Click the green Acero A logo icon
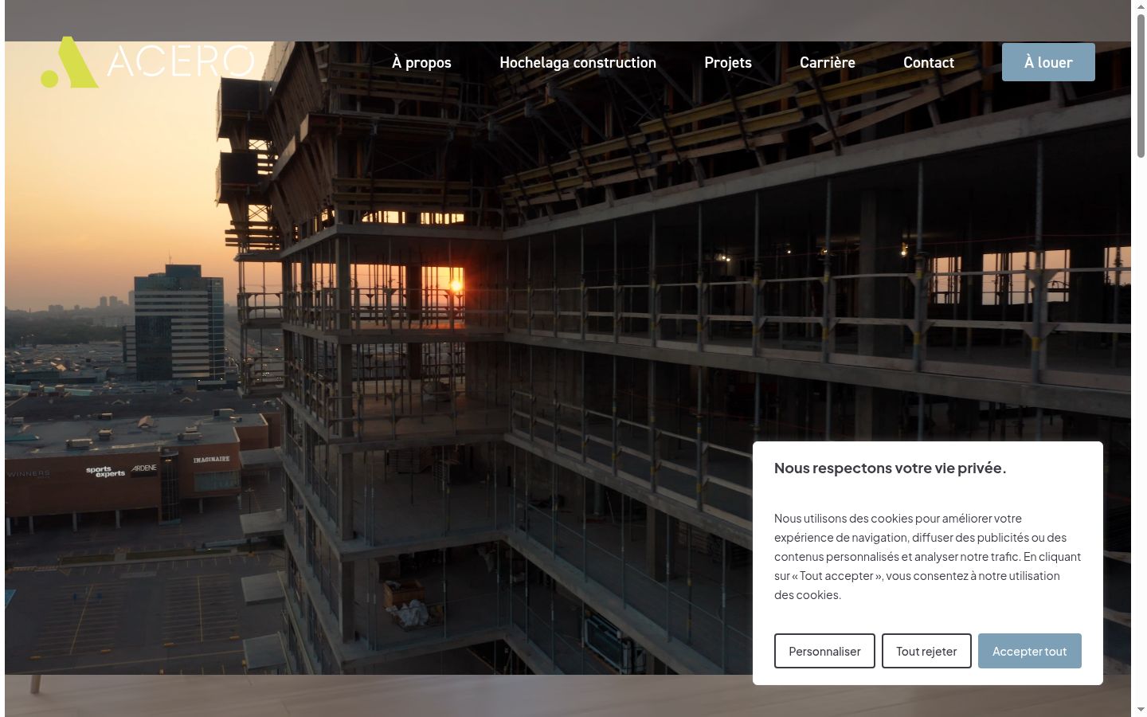 click(70, 62)
